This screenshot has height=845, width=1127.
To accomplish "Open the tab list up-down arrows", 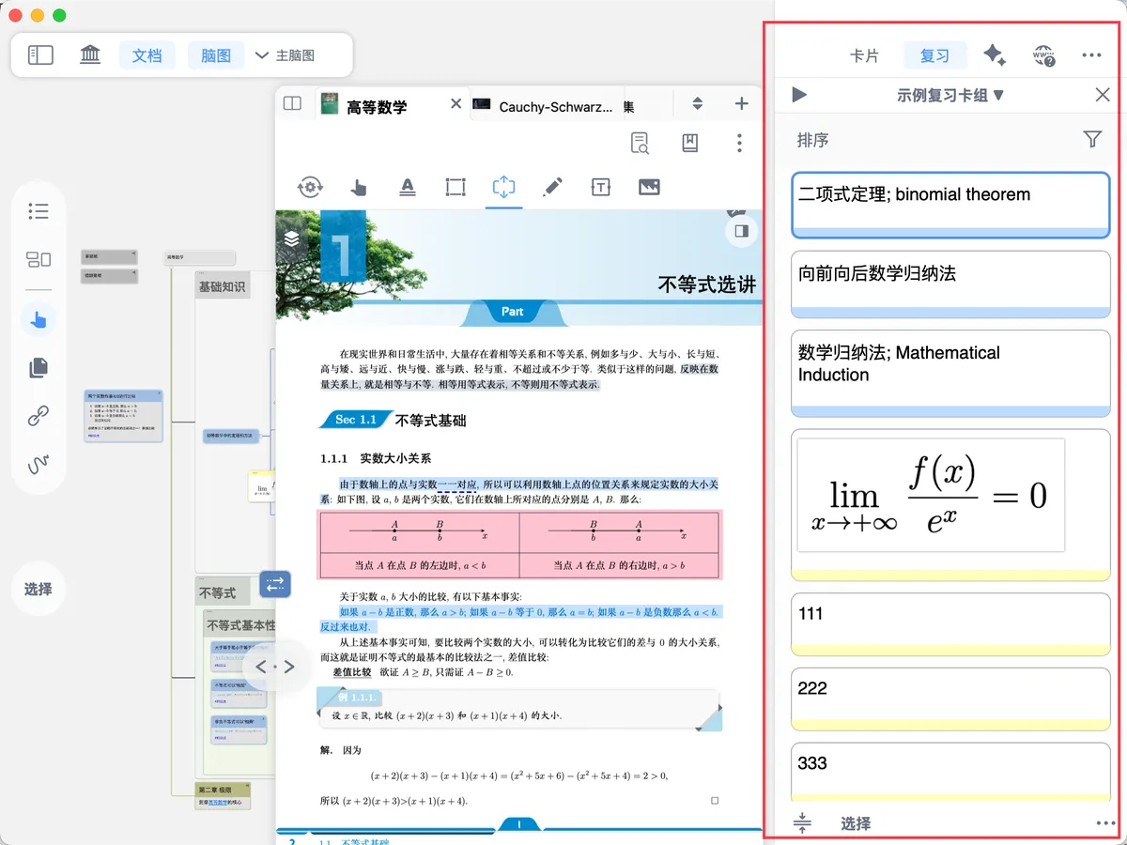I will [x=698, y=103].
